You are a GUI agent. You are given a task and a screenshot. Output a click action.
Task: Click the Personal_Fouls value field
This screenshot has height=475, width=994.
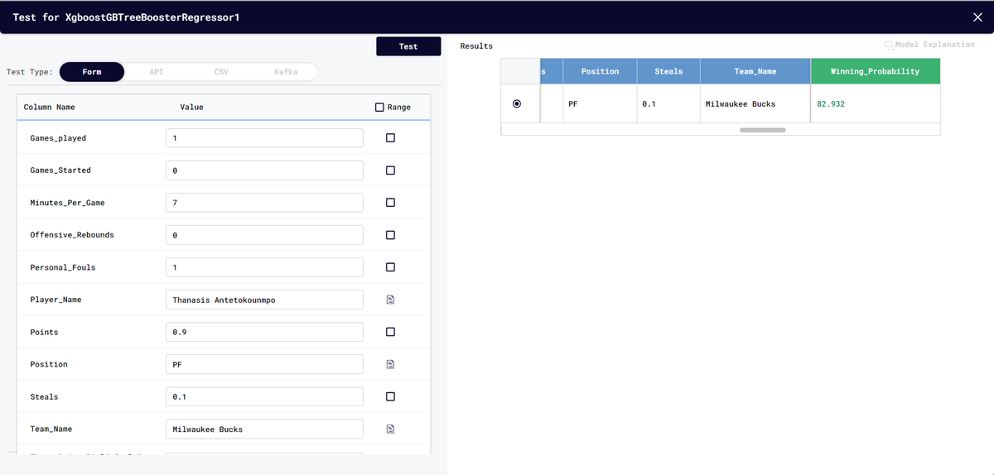point(264,267)
